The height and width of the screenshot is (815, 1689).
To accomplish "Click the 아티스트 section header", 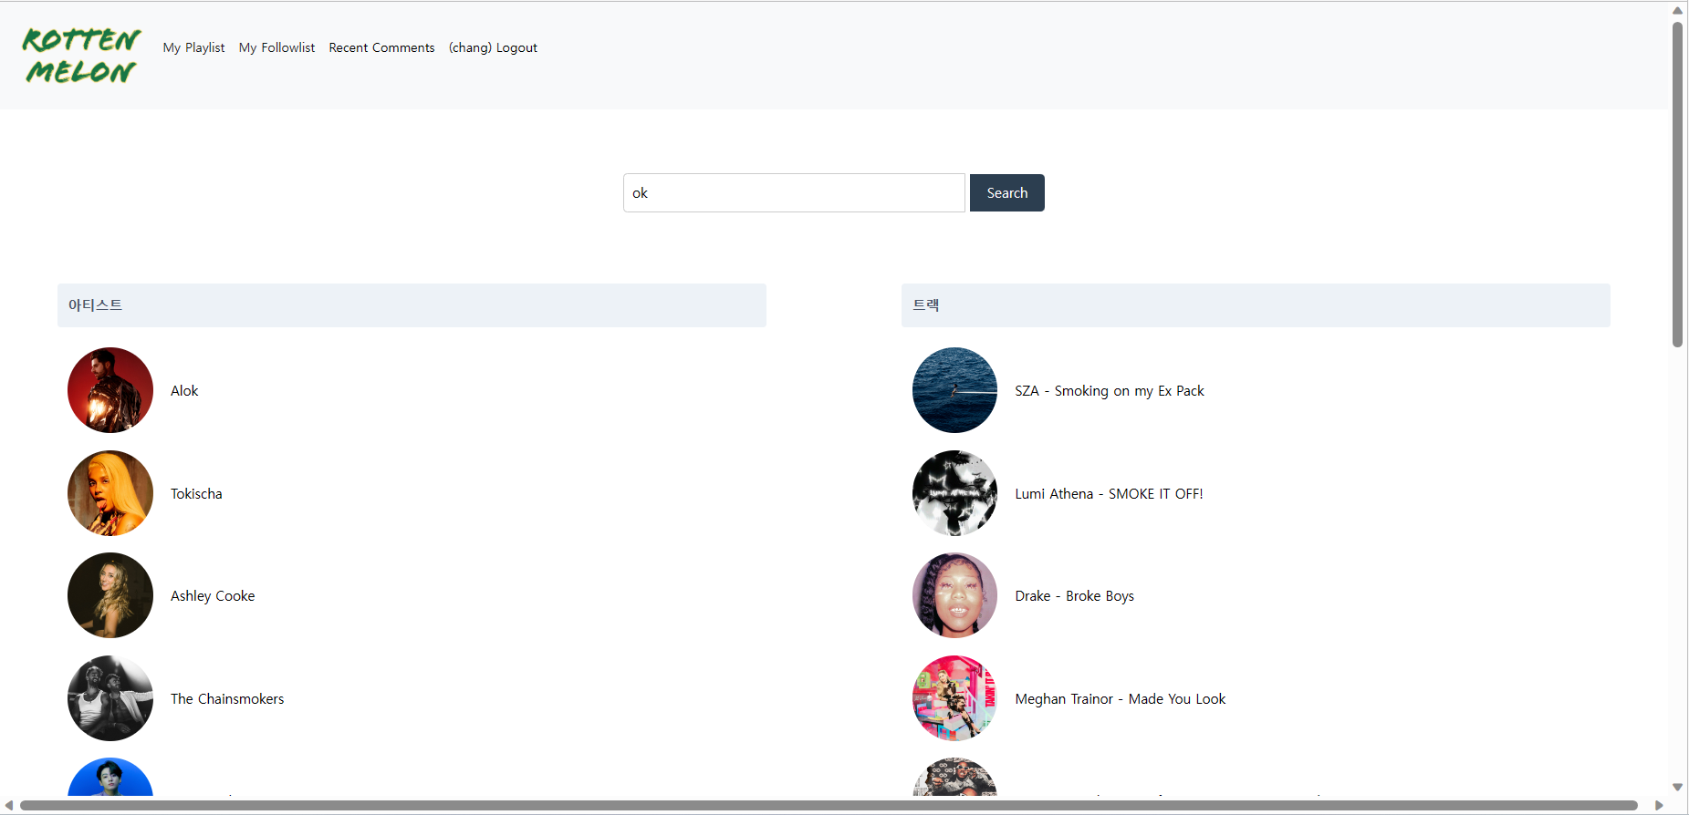I will coord(412,305).
